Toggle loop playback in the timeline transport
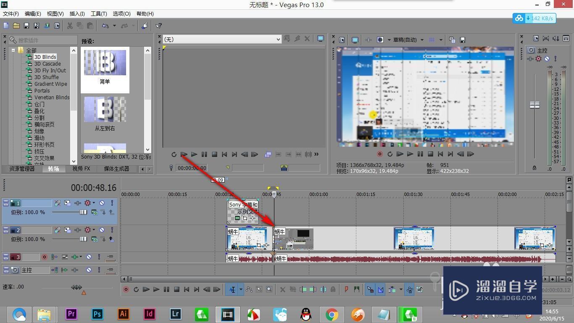 point(136,289)
